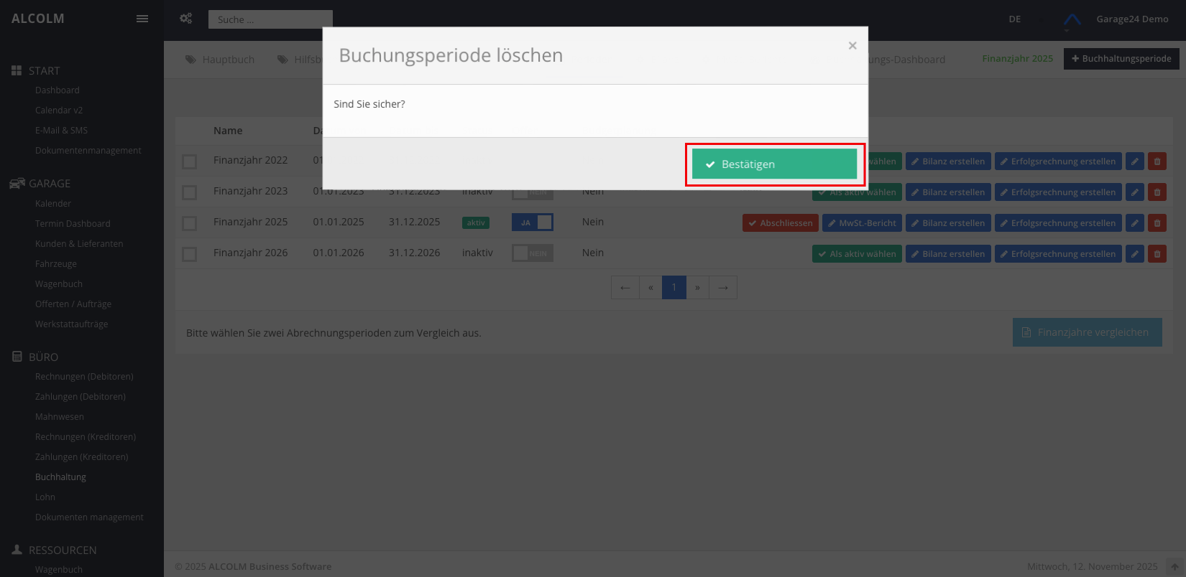Click Erfolgsrechnung erstellen for Finanzjahr 2026
The image size is (1186, 577).
1058,254
